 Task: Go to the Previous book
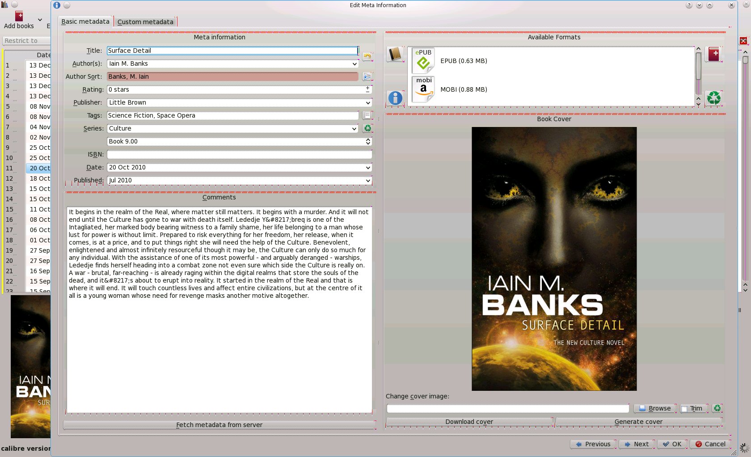[x=593, y=444]
